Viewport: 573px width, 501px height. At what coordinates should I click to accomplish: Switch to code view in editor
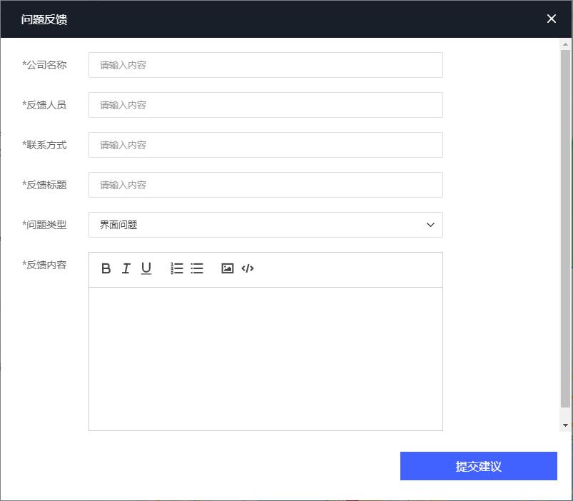click(248, 268)
